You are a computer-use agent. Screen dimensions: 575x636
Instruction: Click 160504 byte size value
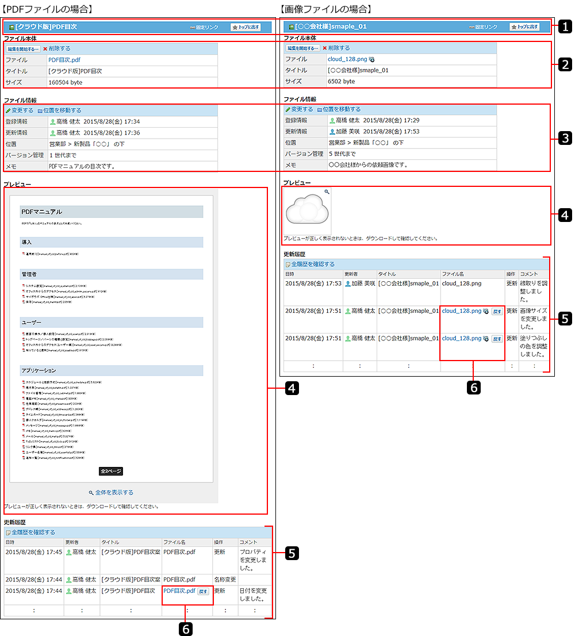coord(66,82)
